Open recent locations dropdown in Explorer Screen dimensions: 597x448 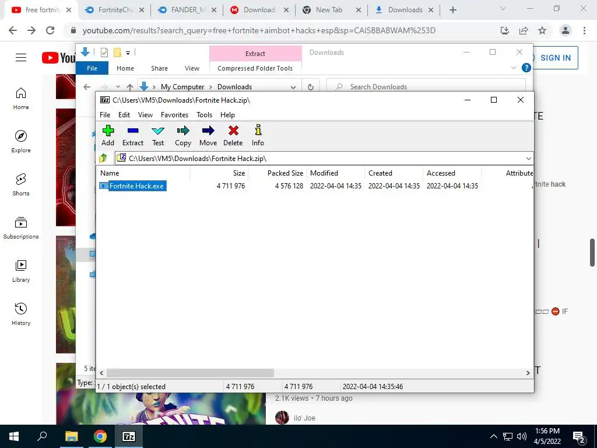click(x=118, y=87)
